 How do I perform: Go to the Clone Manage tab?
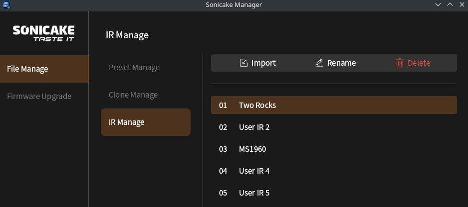[133, 95]
